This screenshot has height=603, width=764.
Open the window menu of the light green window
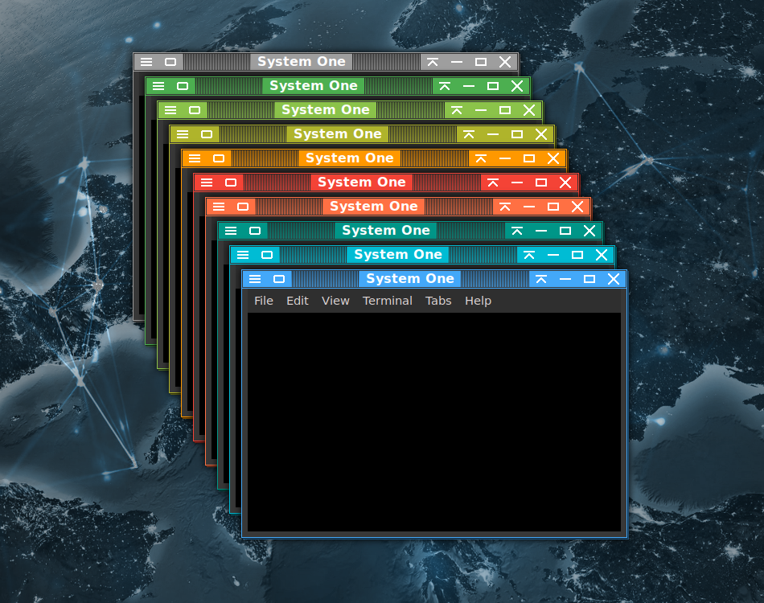(x=170, y=110)
